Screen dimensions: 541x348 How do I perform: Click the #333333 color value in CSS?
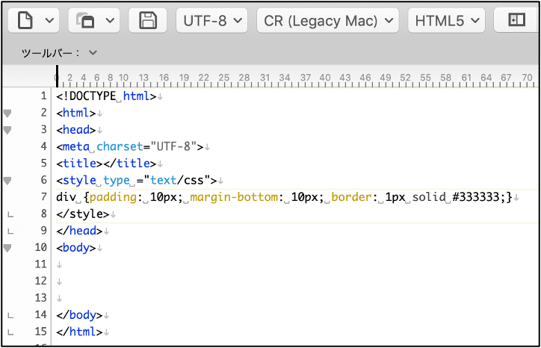(477, 197)
